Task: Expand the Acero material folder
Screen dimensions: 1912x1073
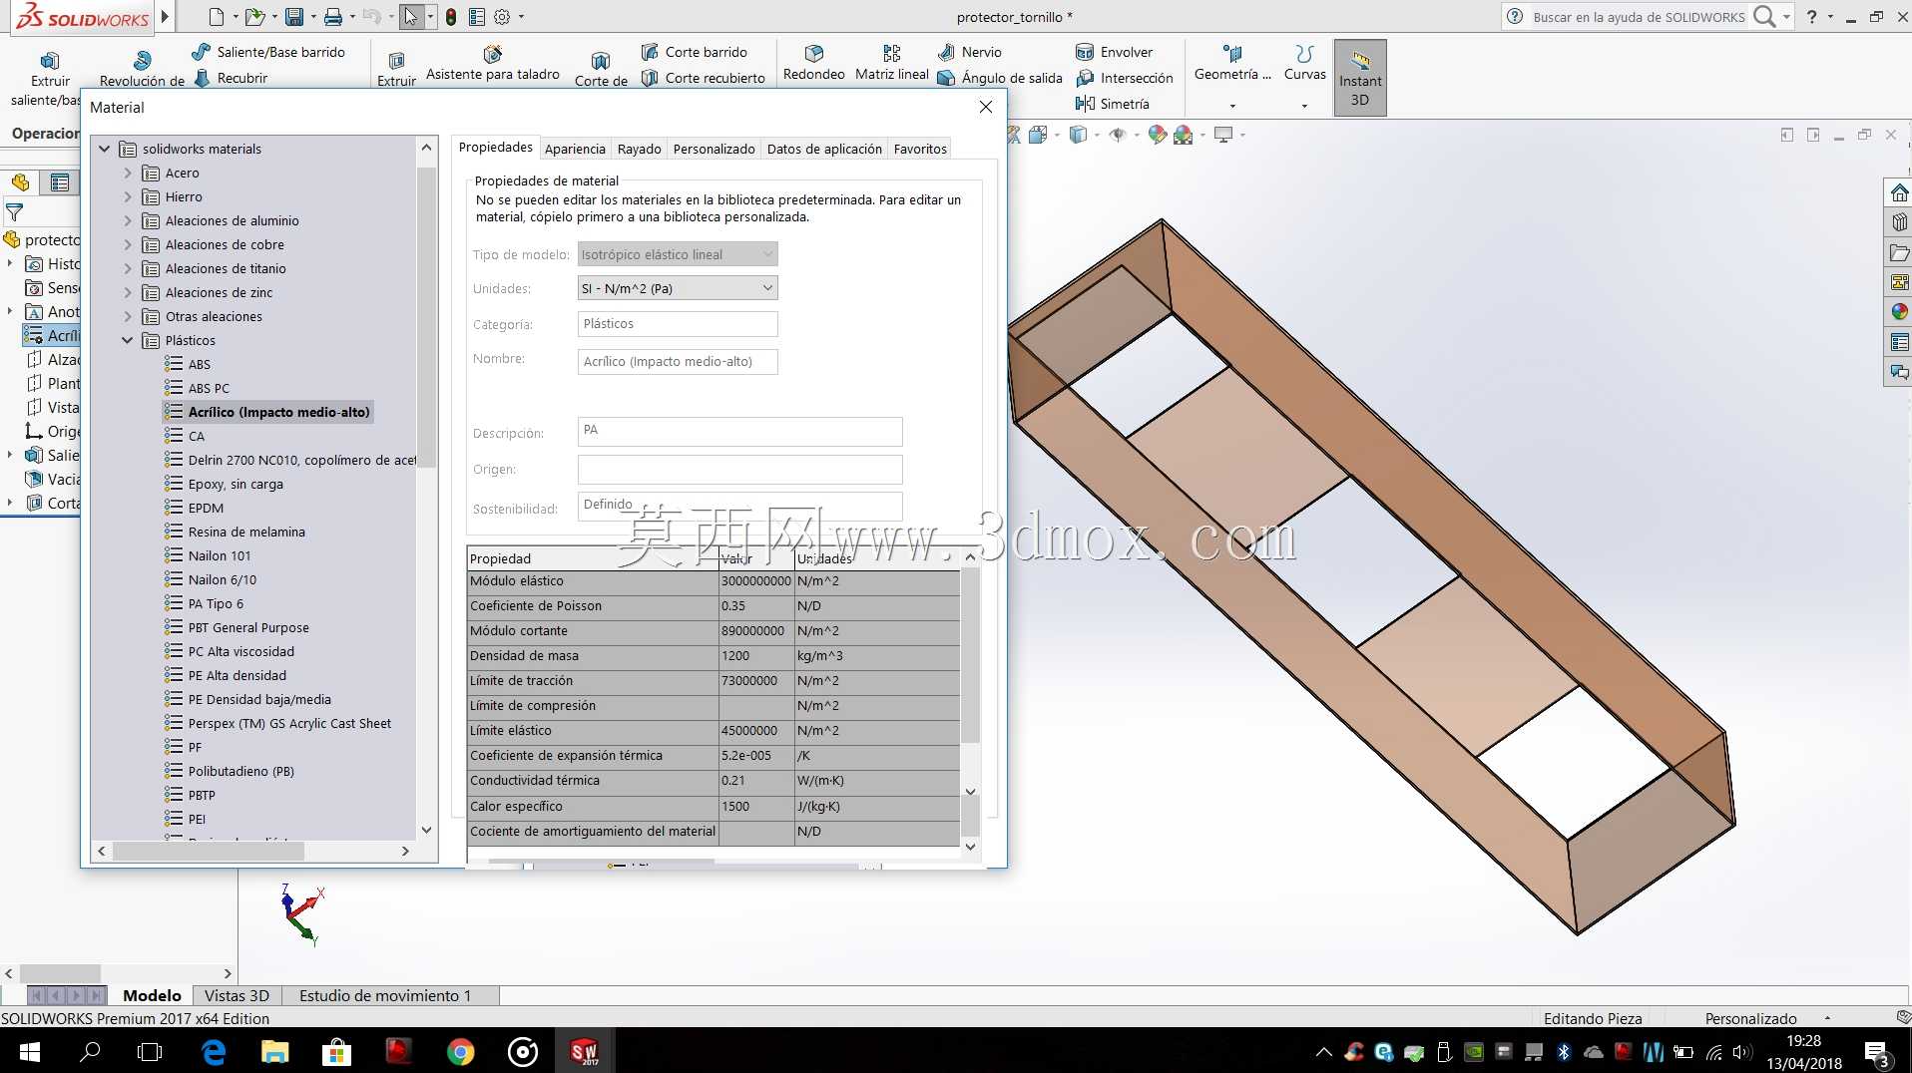Action: click(128, 173)
